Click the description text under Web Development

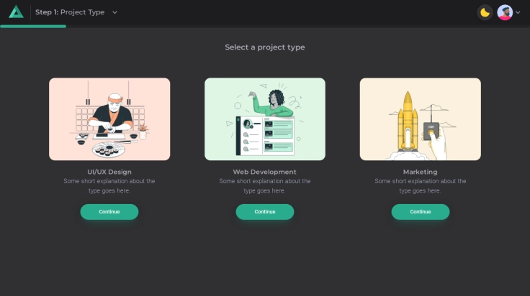(x=264, y=186)
